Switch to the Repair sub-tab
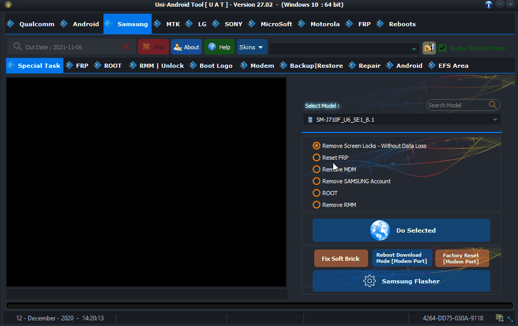The height and width of the screenshot is (326, 518). click(x=364, y=65)
